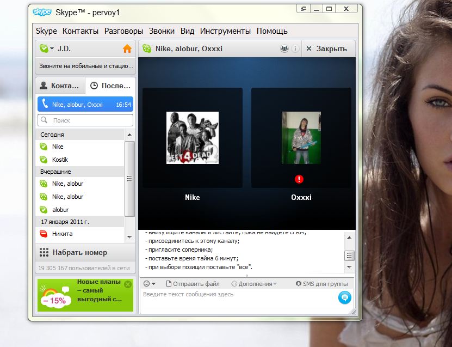
Task: Click the conversation info icon
Action: (295, 49)
